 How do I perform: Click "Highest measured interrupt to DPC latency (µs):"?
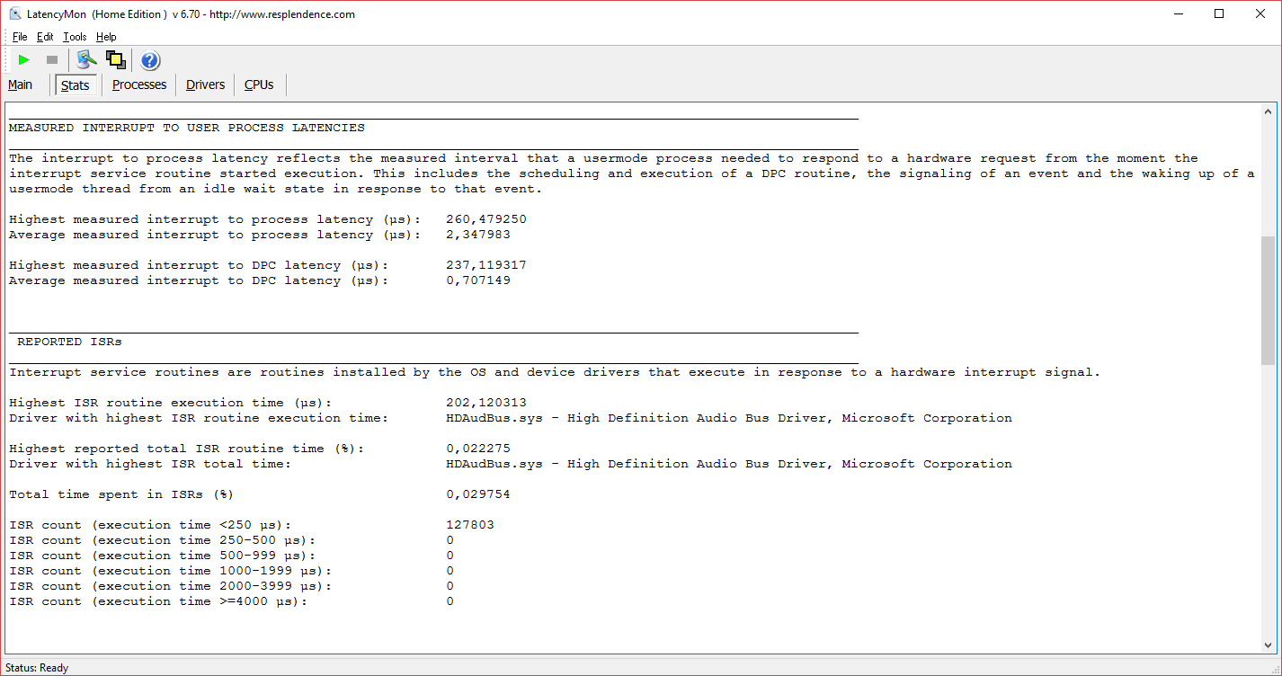coord(199,265)
